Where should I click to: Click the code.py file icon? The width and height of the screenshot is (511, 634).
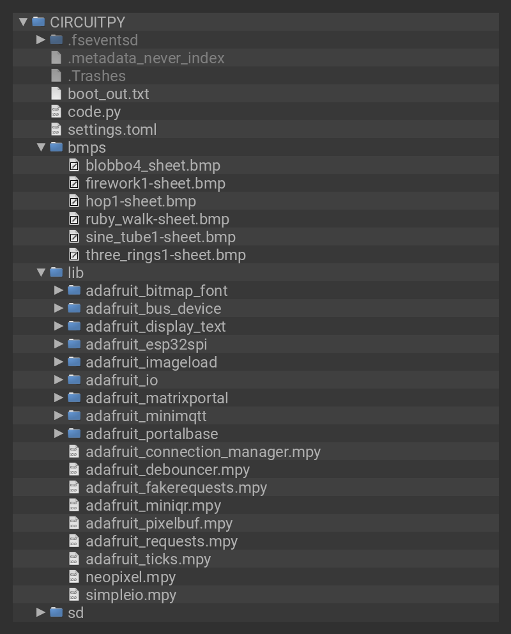[56, 112]
